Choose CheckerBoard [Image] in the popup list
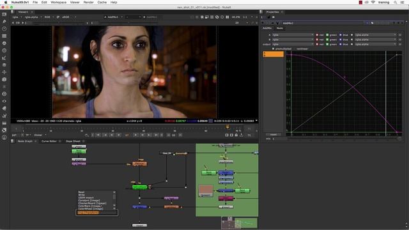The image size is (409, 230). pos(92,203)
